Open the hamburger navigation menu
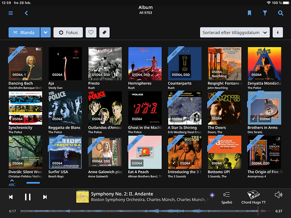Viewport: 291px width, 218px height. tap(10, 13)
